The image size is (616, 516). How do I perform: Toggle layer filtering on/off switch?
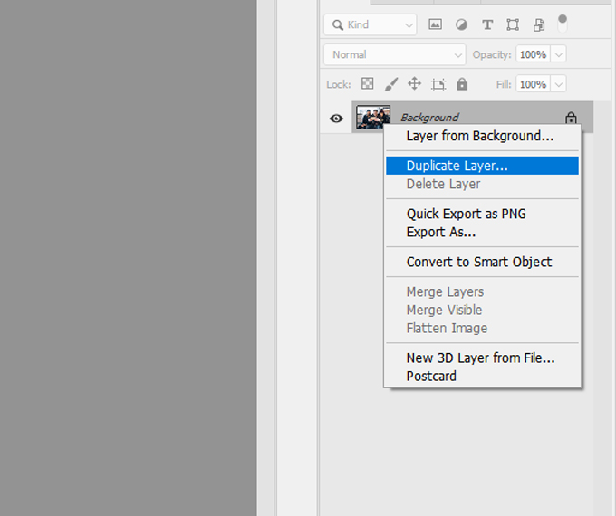pos(563,24)
